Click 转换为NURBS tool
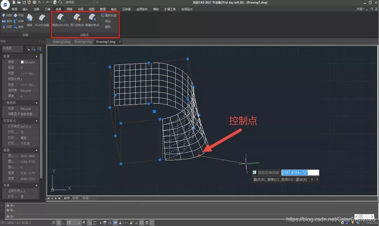The image size is (379, 226). (60, 20)
